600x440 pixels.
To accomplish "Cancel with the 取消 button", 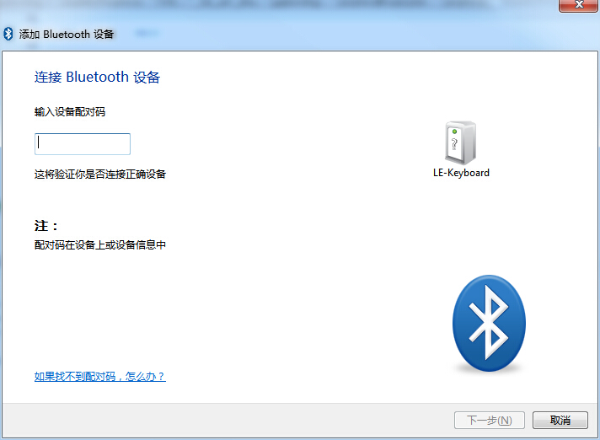I will coord(560,420).
